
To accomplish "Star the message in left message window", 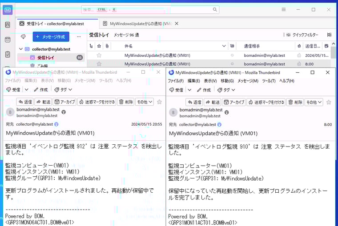I will (x=159, y=102).
